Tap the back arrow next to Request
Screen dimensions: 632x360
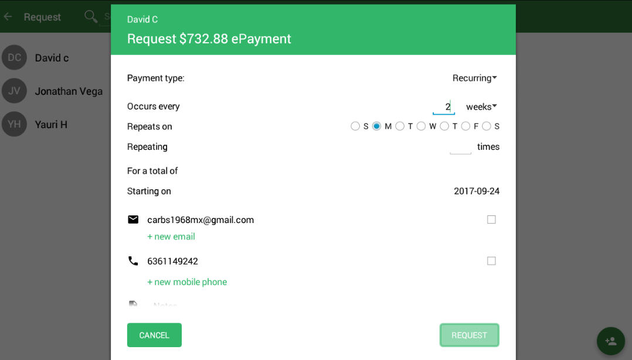[8, 17]
